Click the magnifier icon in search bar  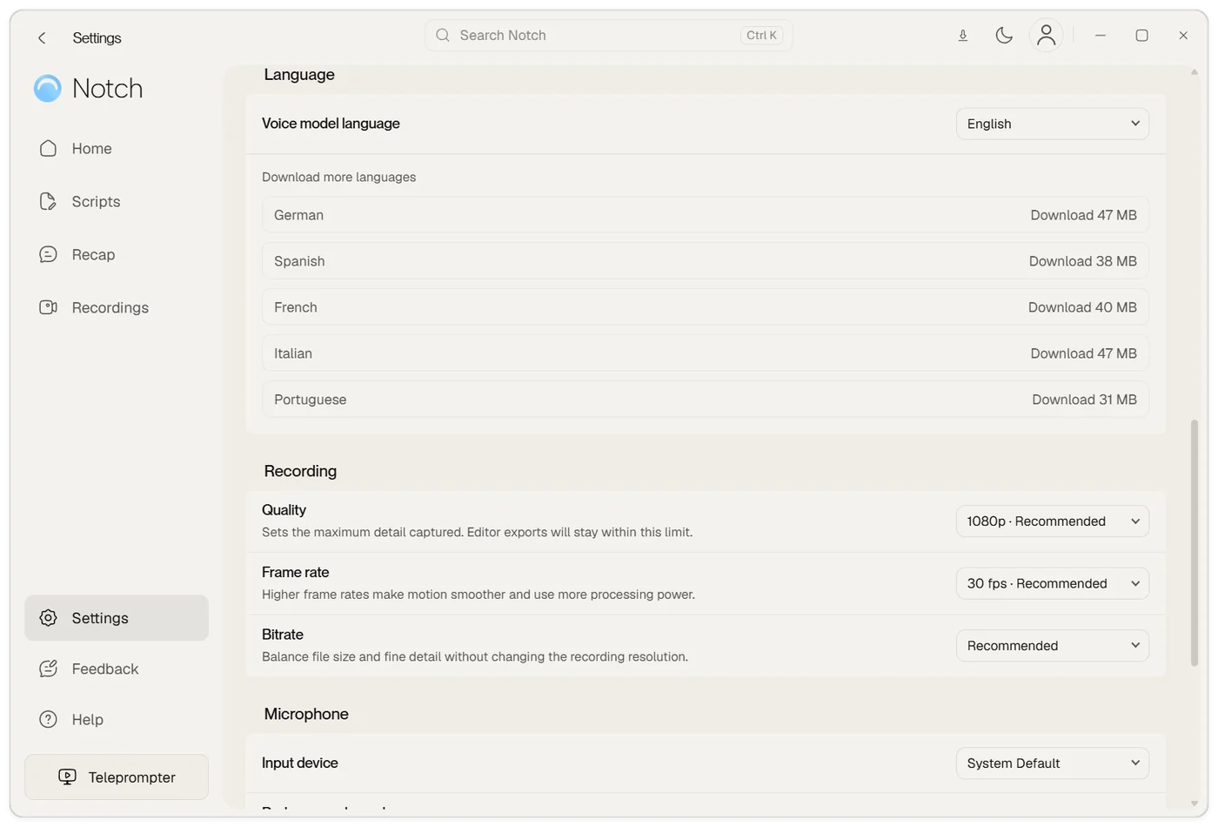(443, 35)
